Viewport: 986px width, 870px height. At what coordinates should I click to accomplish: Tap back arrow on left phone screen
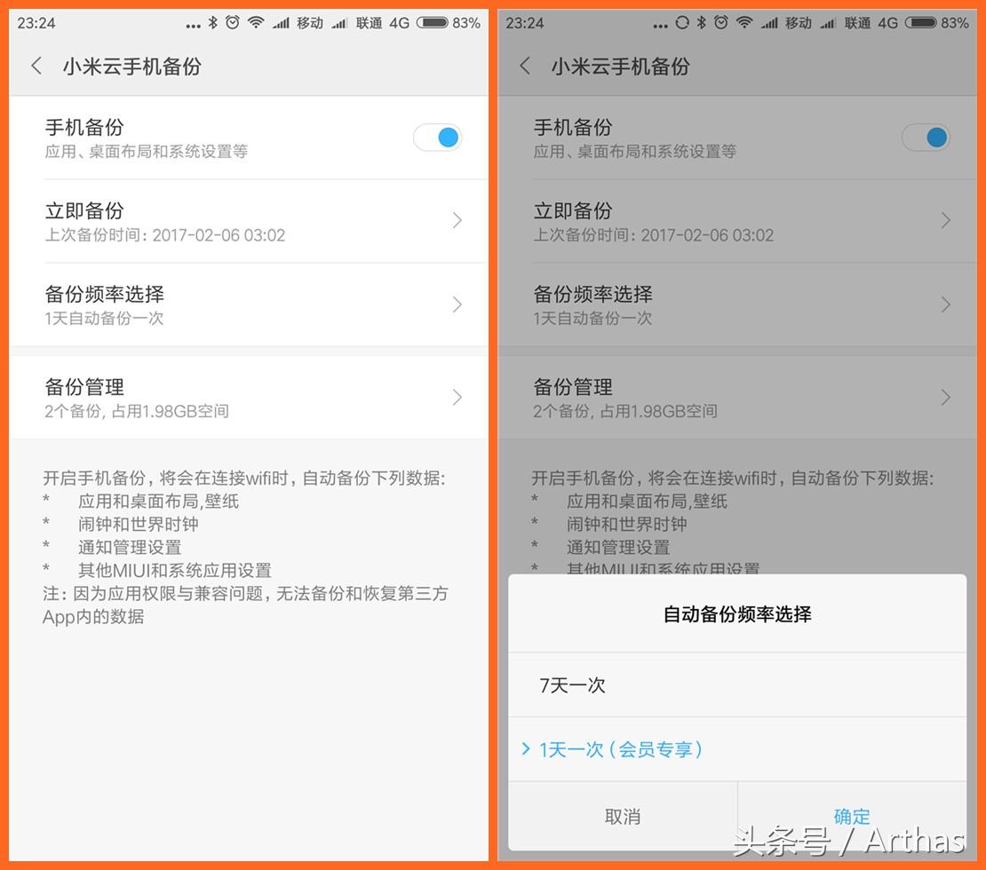point(36,66)
